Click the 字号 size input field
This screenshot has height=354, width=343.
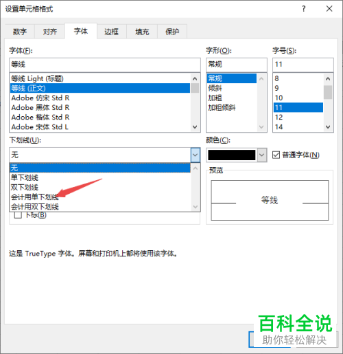(303, 65)
